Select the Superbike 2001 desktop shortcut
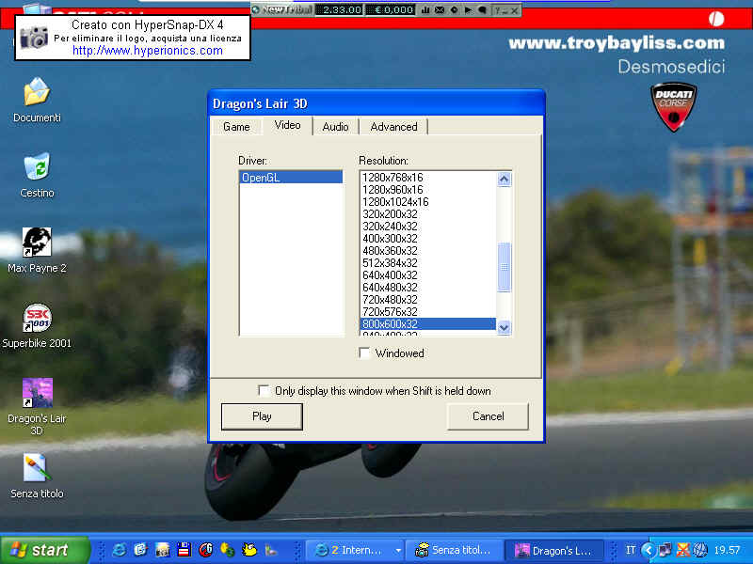The image size is (753, 564). pyautogui.click(x=37, y=318)
